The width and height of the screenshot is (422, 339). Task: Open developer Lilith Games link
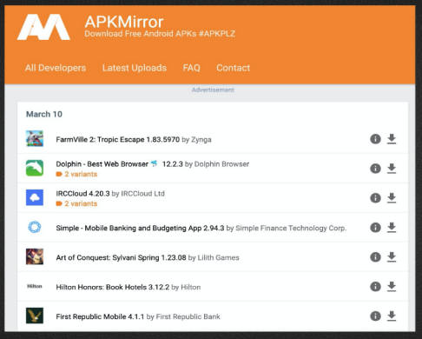tap(218, 257)
